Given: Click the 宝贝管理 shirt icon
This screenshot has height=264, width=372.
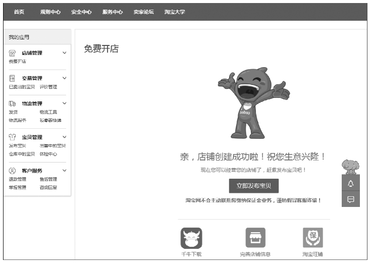Looking at the screenshot, I should (x=12, y=137).
